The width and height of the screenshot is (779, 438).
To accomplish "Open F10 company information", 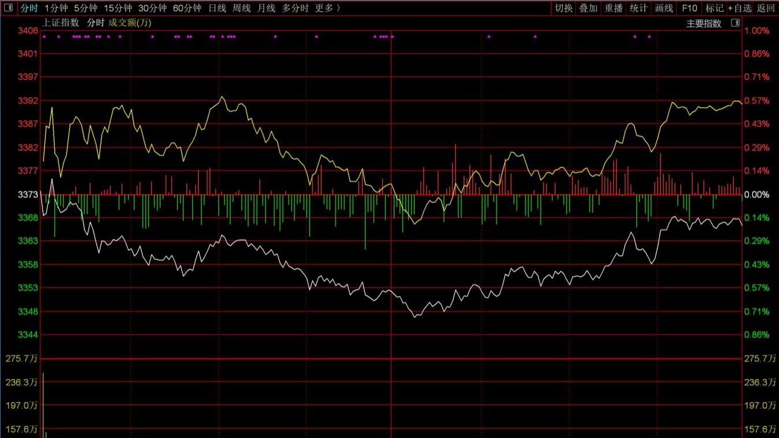I will 689,8.
